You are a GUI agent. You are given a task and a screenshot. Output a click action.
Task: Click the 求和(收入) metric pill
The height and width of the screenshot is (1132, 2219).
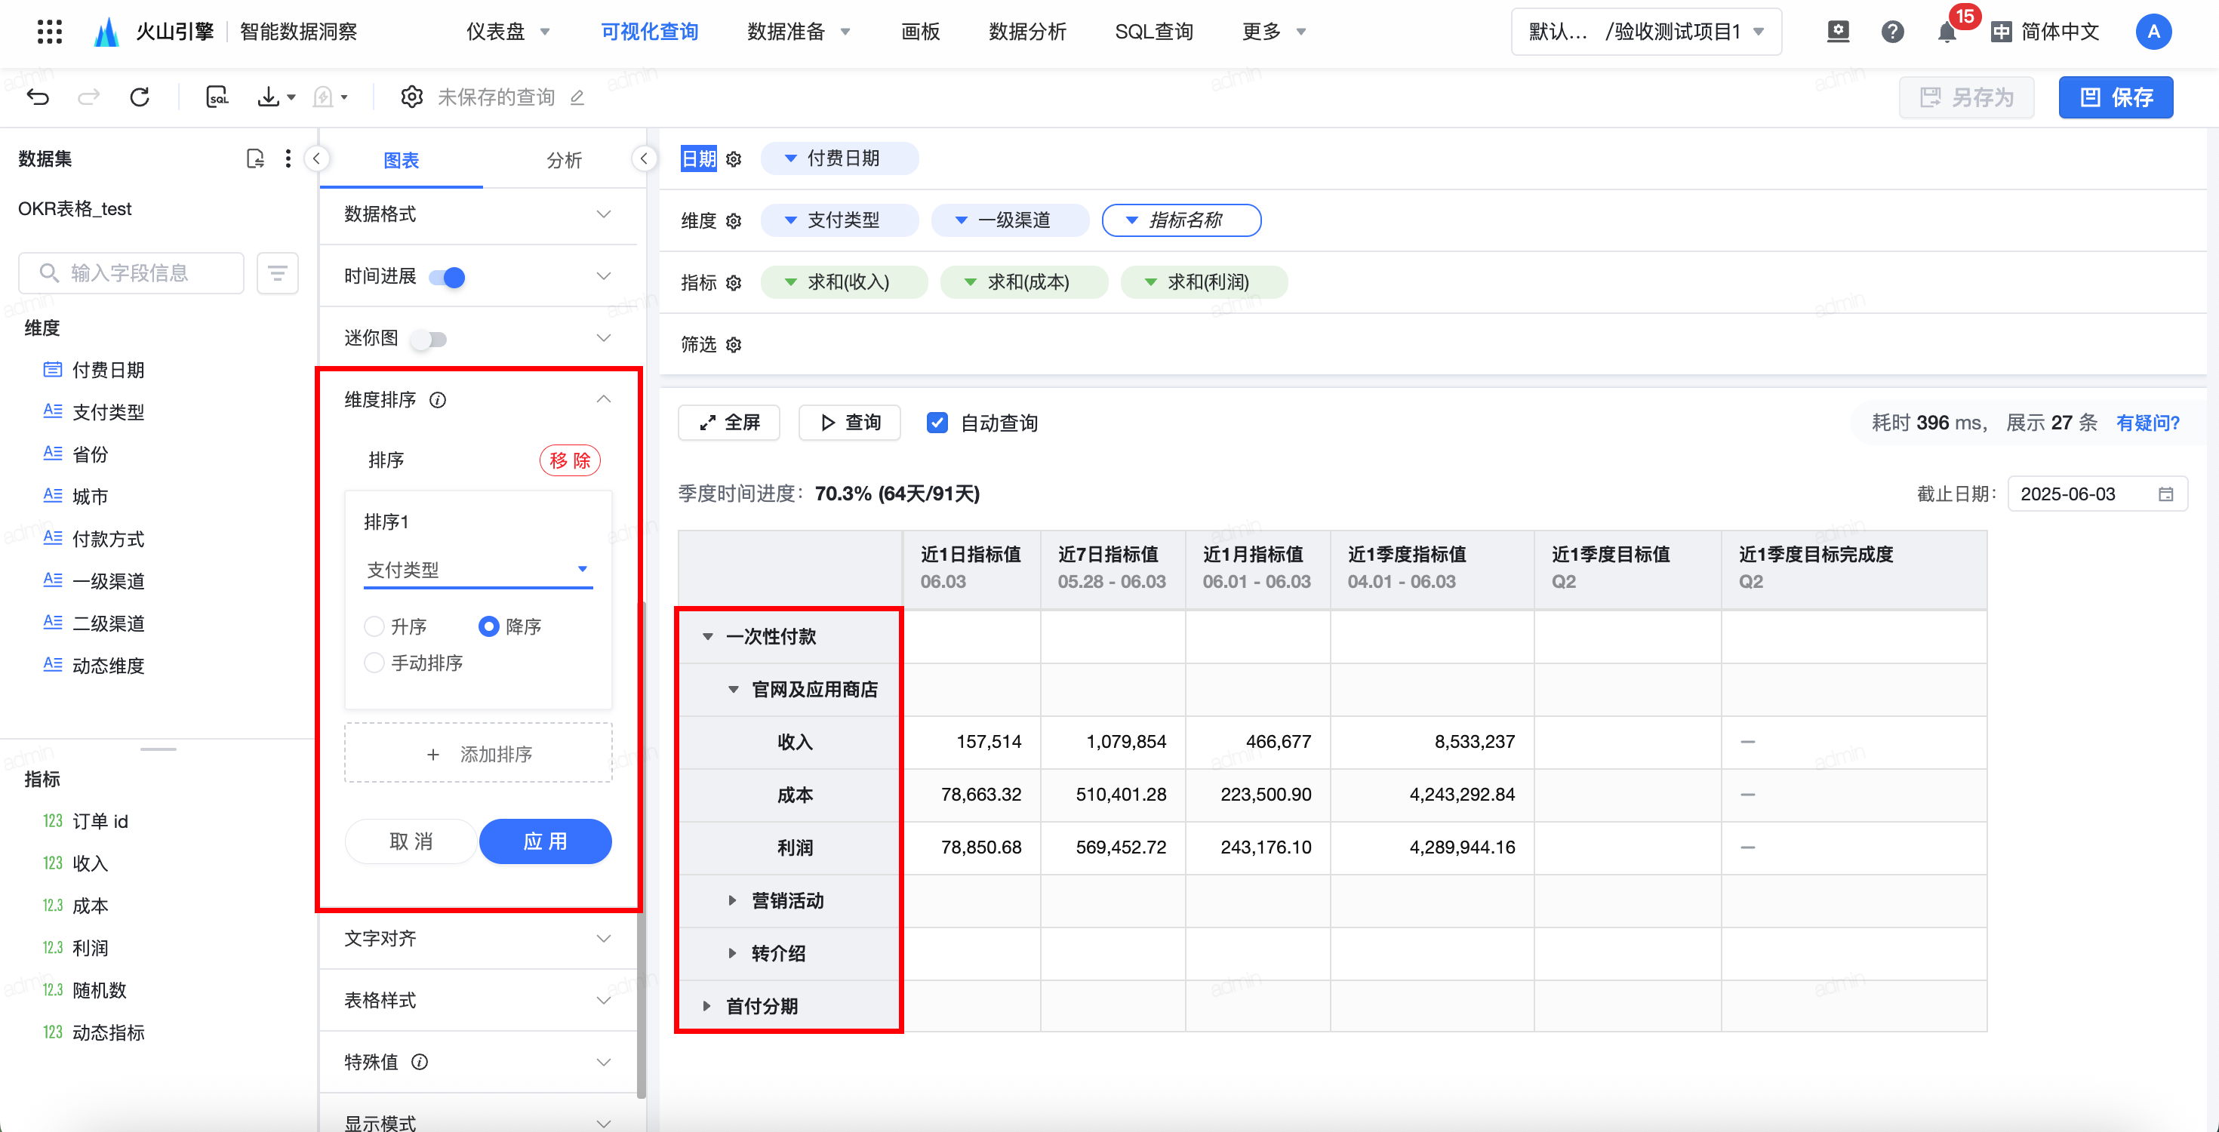coord(844,282)
